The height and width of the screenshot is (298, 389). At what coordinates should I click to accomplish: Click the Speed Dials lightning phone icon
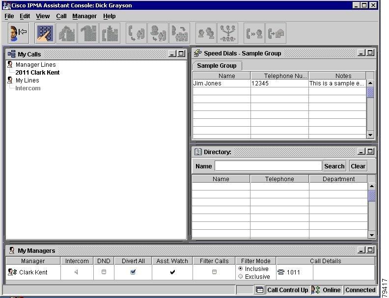(198, 53)
